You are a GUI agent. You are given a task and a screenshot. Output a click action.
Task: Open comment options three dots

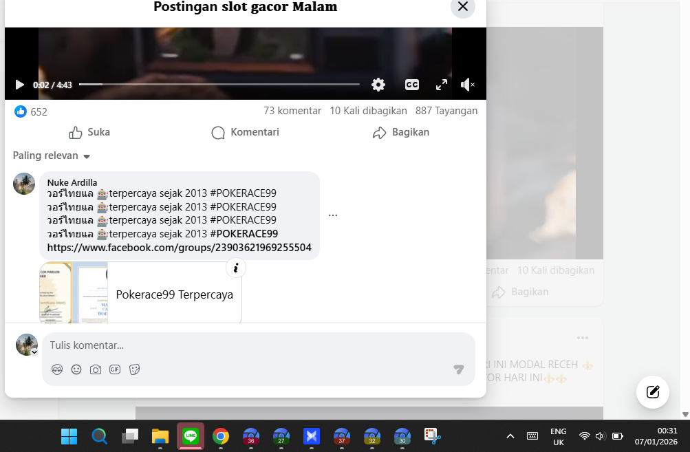[333, 215]
